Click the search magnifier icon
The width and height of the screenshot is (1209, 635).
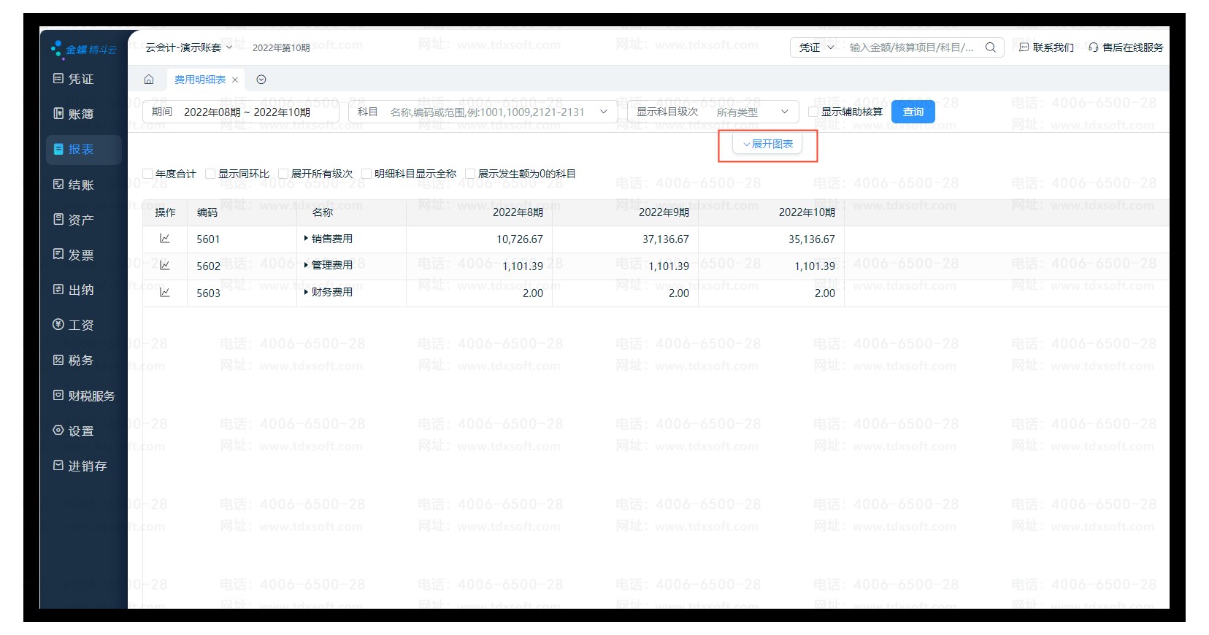pos(990,47)
